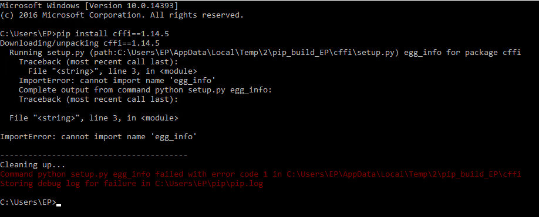539x217 pixels.
Task: Click the Running setup.py egg_info line
Action: click(x=265, y=53)
